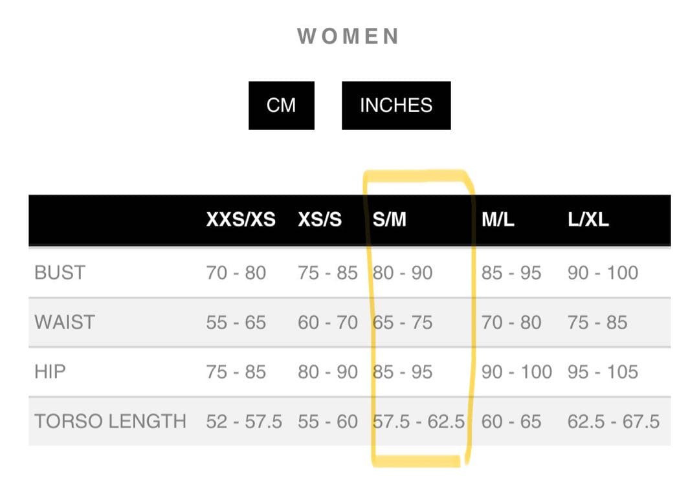This screenshot has width=699, height=500.
Task: Click the BUST row label
Action: pos(60,273)
